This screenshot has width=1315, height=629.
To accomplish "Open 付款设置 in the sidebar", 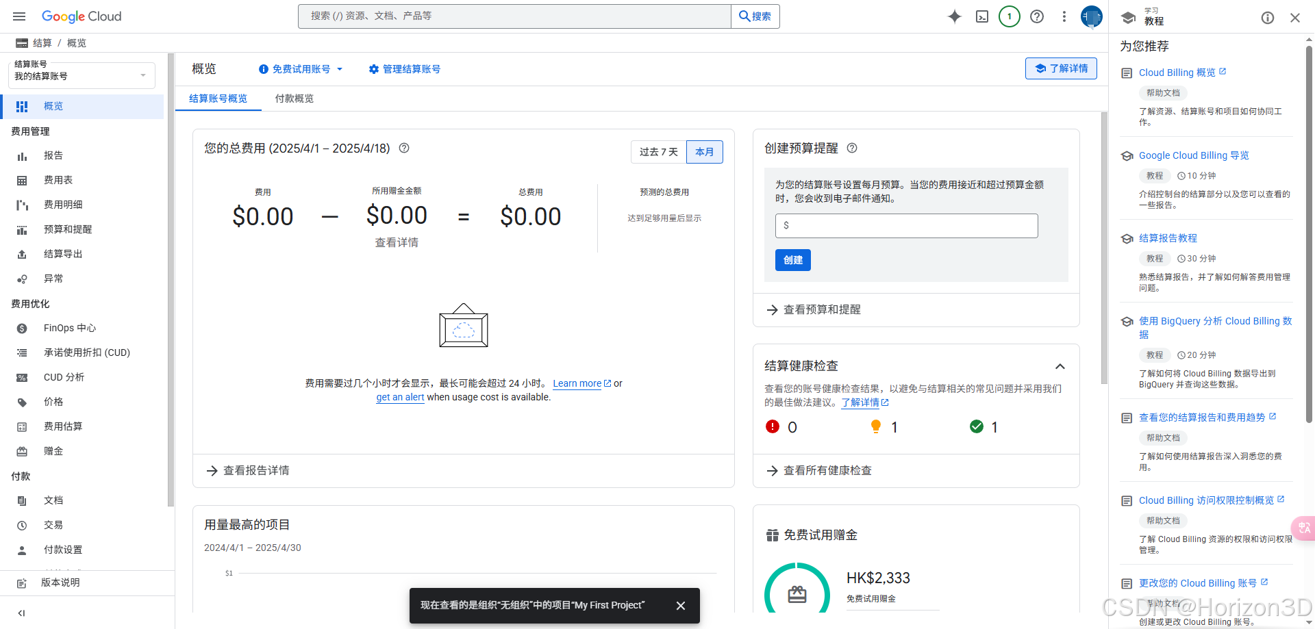I will pyautogui.click(x=82, y=550).
